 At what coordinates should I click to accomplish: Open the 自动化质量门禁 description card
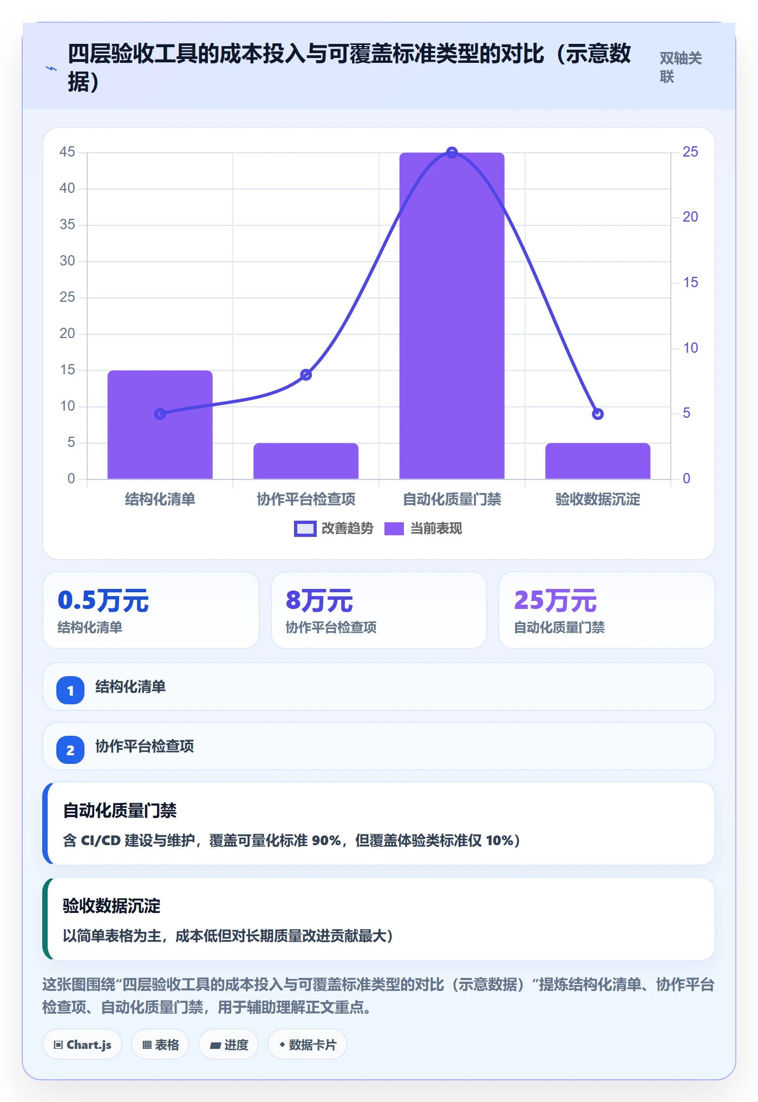point(379,824)
